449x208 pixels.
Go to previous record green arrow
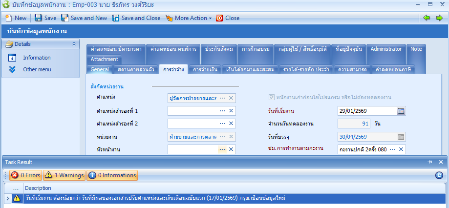pyautogui.click(x=427, y=18)
